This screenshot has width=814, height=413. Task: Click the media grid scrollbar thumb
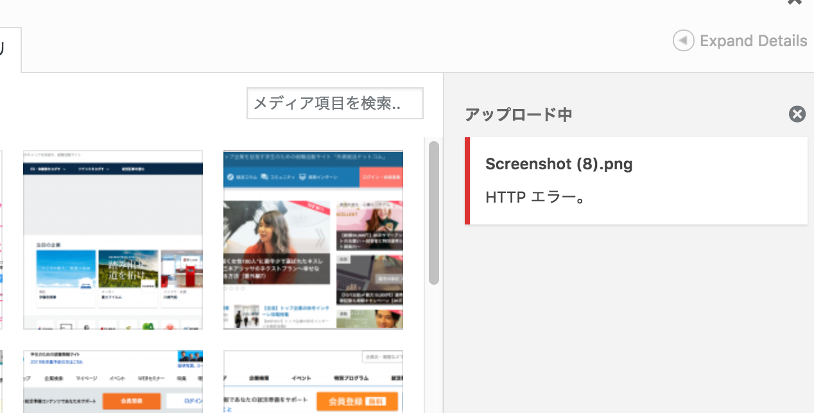(434, 212)
